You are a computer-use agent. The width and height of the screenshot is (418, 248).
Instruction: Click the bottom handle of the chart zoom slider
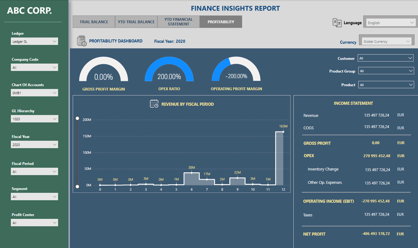pyautogui.click(x=77, y=186)
